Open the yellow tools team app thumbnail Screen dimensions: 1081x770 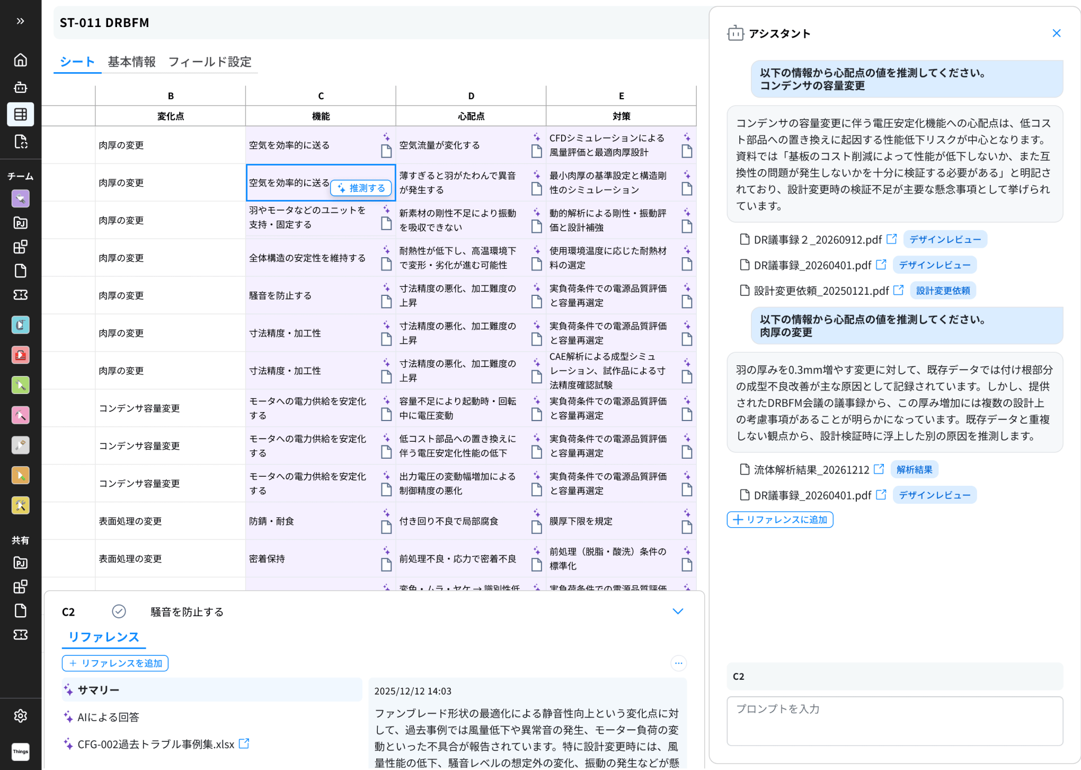[20, 505]
